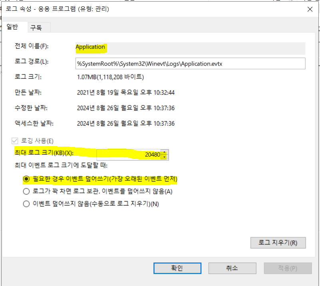Click the 1.07MB(1,118,208 바이트) log size text
The height and width of the screenshot is (286, 320).
click(110, 77)
